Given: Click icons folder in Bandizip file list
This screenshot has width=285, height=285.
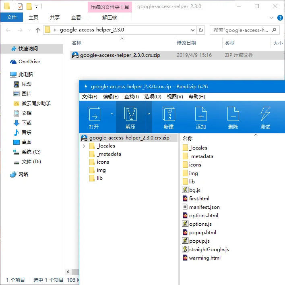Looking at the screenshot, I should tap(192, 165).
